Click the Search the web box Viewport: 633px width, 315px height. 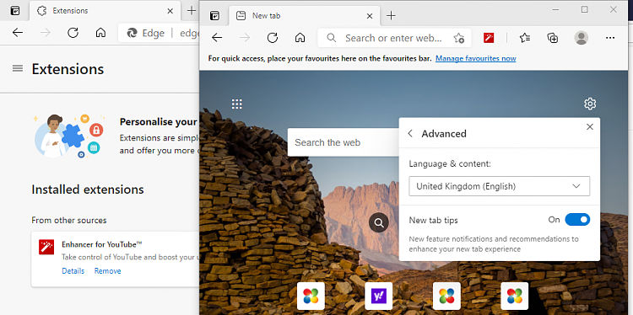tap(344, 142)
